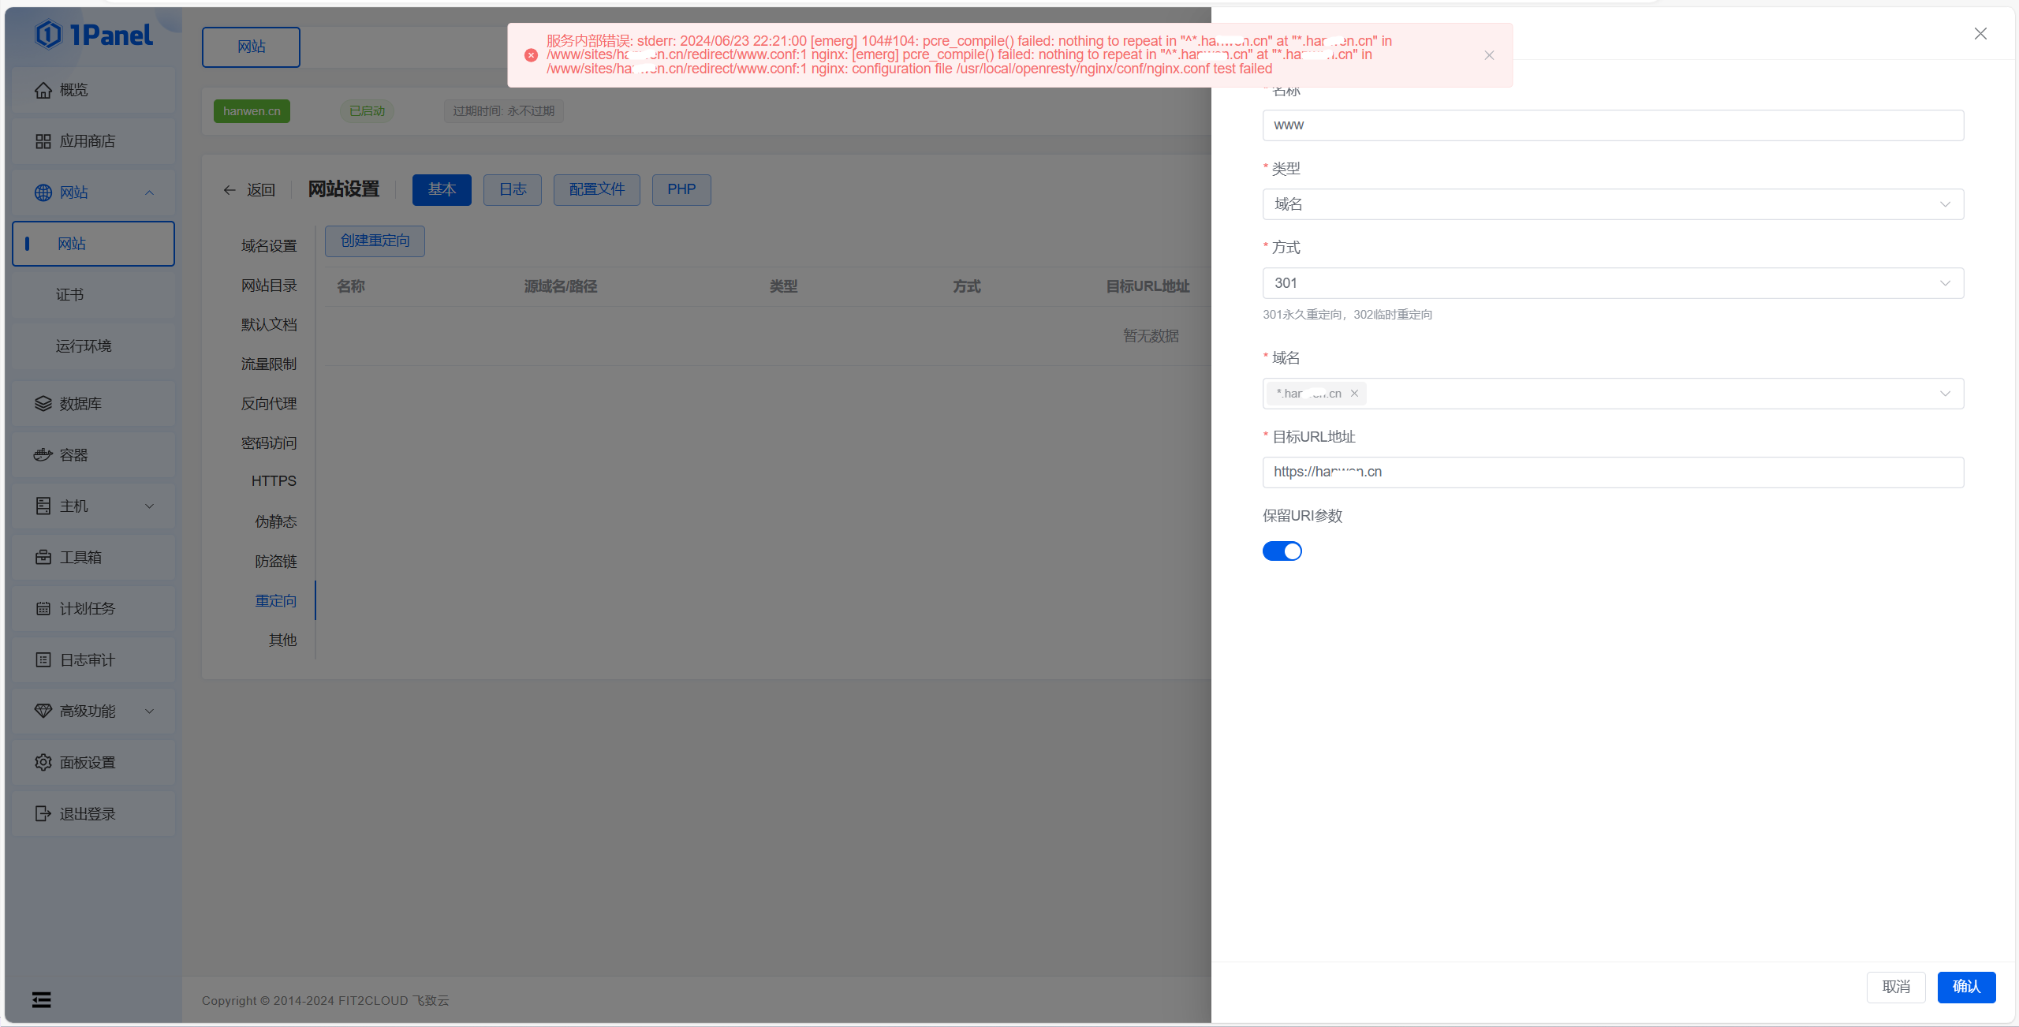
Task: Open the 应用商店 app store icon
Action: pyautogui.click(x=43, y=141)
